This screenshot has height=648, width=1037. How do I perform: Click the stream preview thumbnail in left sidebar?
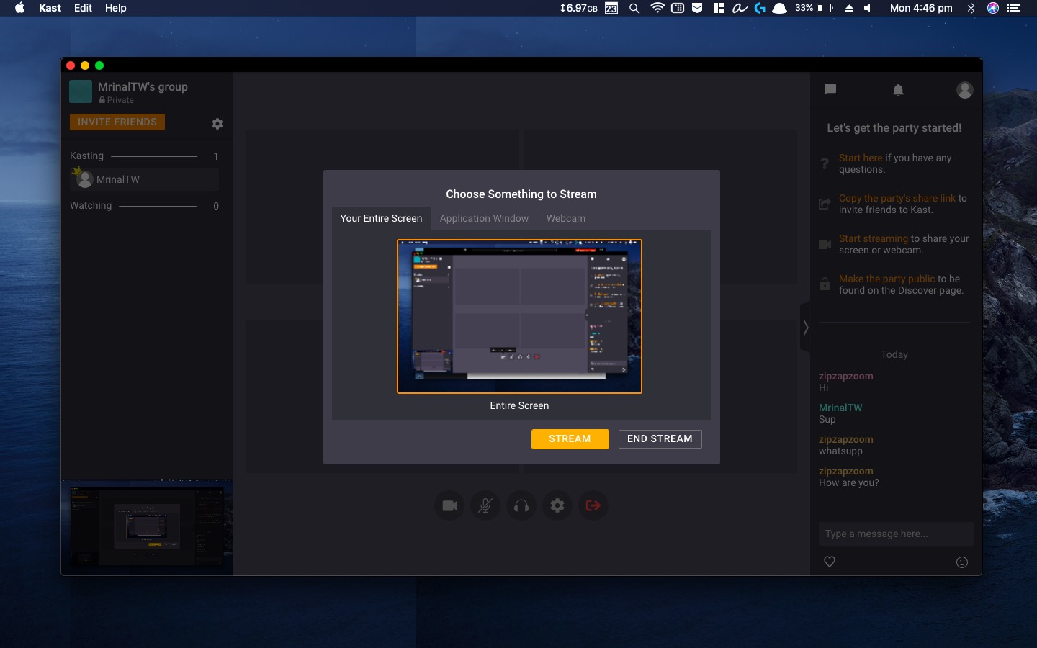pyautogui.click(x=147, y=527)
